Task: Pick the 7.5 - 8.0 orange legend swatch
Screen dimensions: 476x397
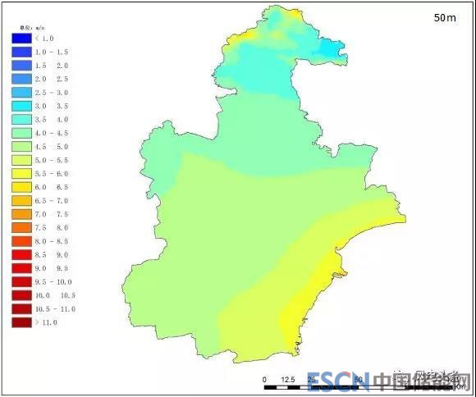Action: coord(21,228)
